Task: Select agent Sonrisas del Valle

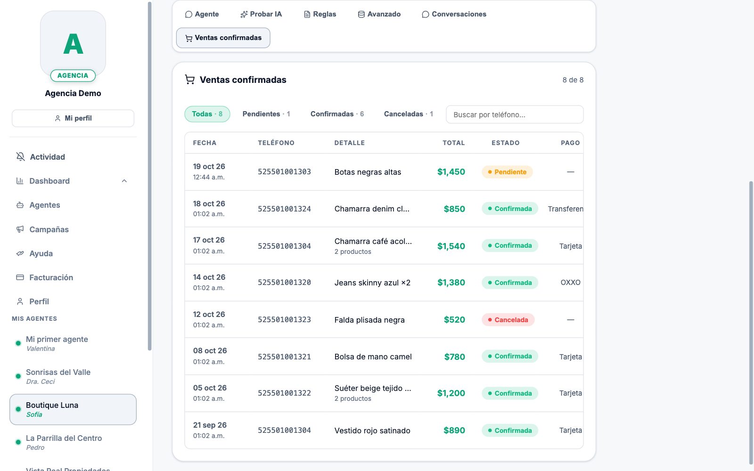Action: pos(73,376)
